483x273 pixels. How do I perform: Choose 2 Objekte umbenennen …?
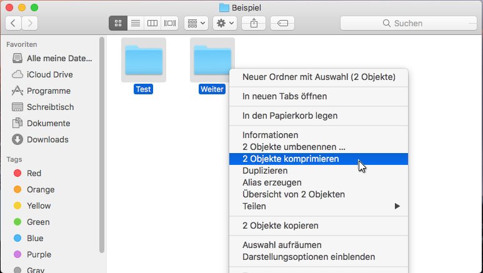[319, 147]
